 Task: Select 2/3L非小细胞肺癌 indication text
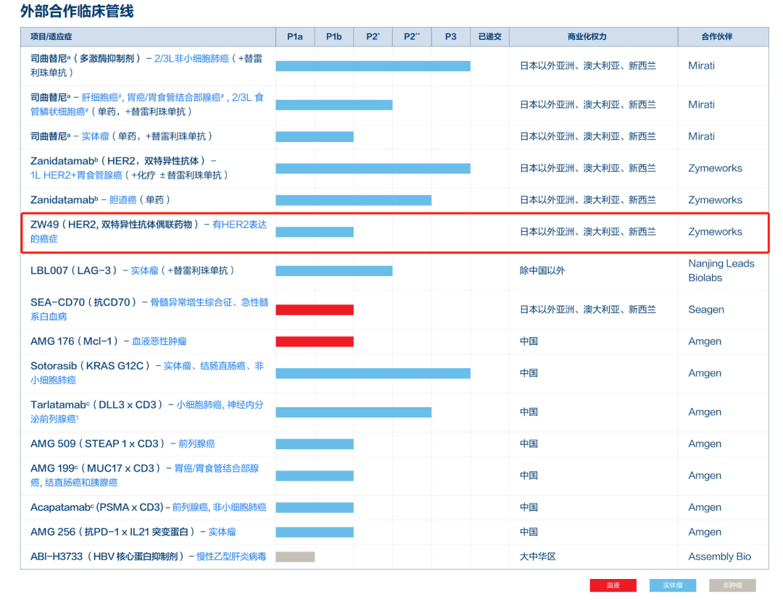pyautogui.click(x=191, y=59)
